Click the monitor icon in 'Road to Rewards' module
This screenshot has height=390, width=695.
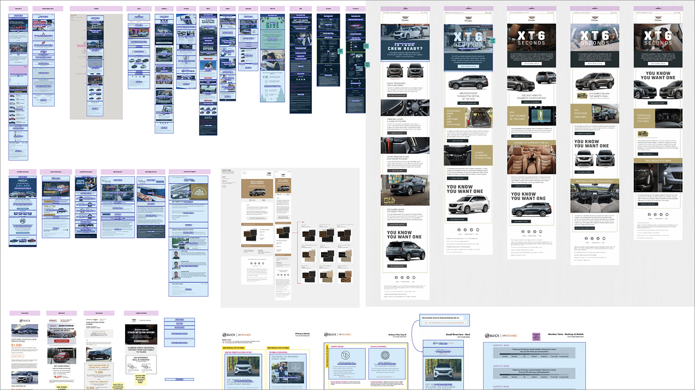click(x=296, y=367)
